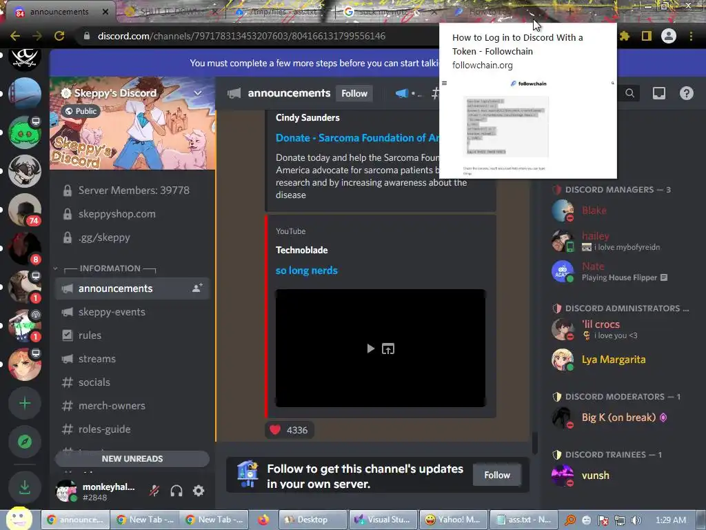Click volume speaker icon in tray

tap(636, 520)
